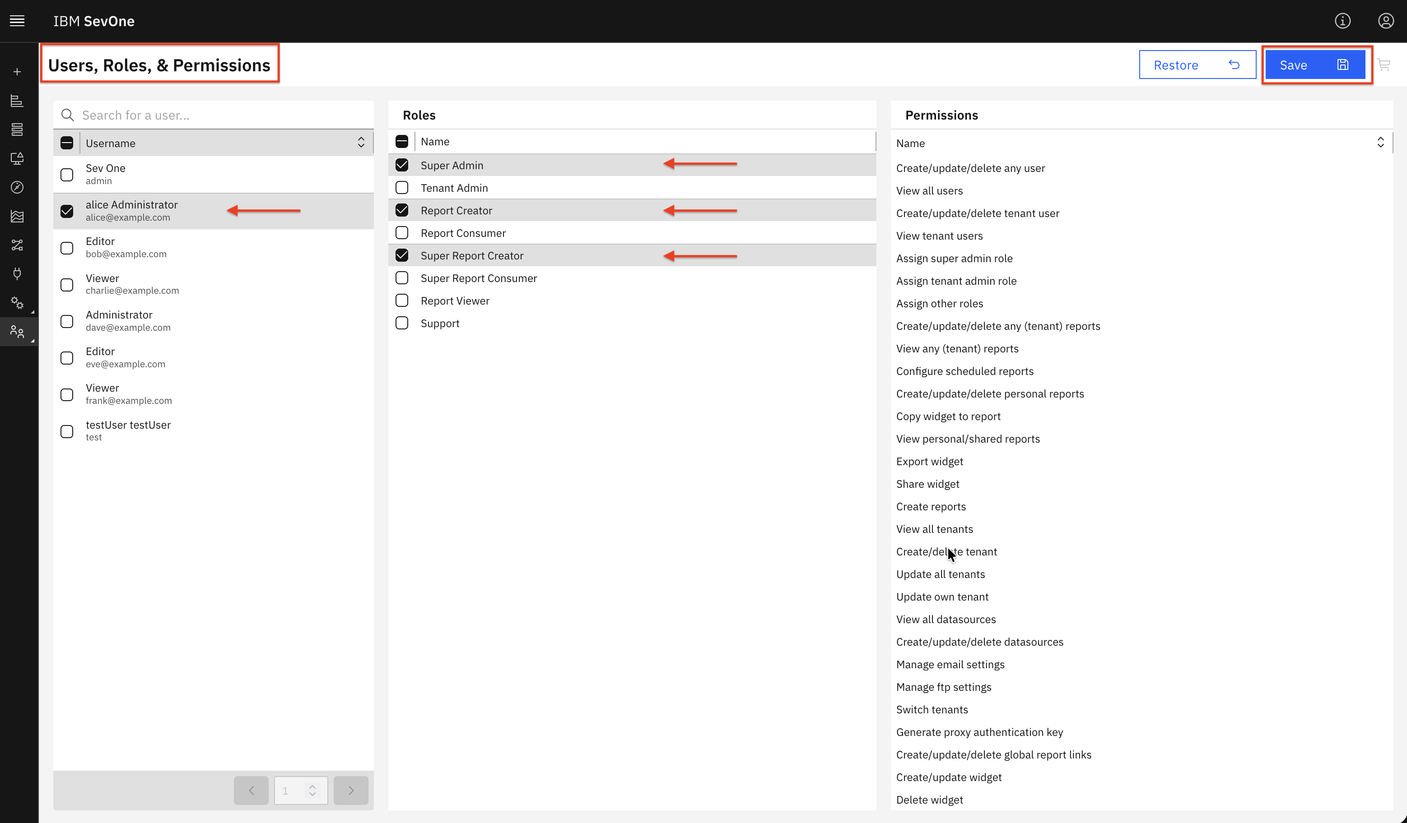Image resolution: width=1407 pixels, height=823 pixels.
Task: Open the plug datasource sidebar icon
Action: click(x=17, y=273)
